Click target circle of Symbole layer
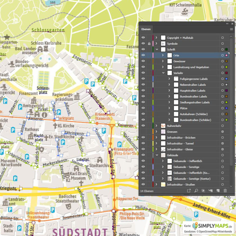This screenshot has width=236, height=236. [x=222, y=44]
